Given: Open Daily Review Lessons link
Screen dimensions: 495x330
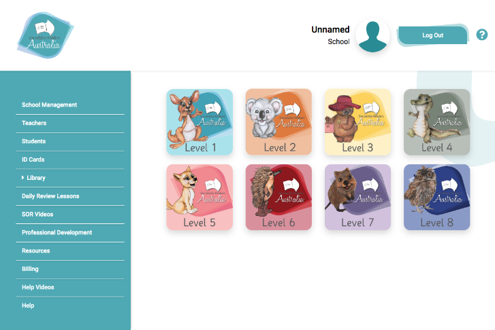Looking at the screenshot, I should [50, 196].
